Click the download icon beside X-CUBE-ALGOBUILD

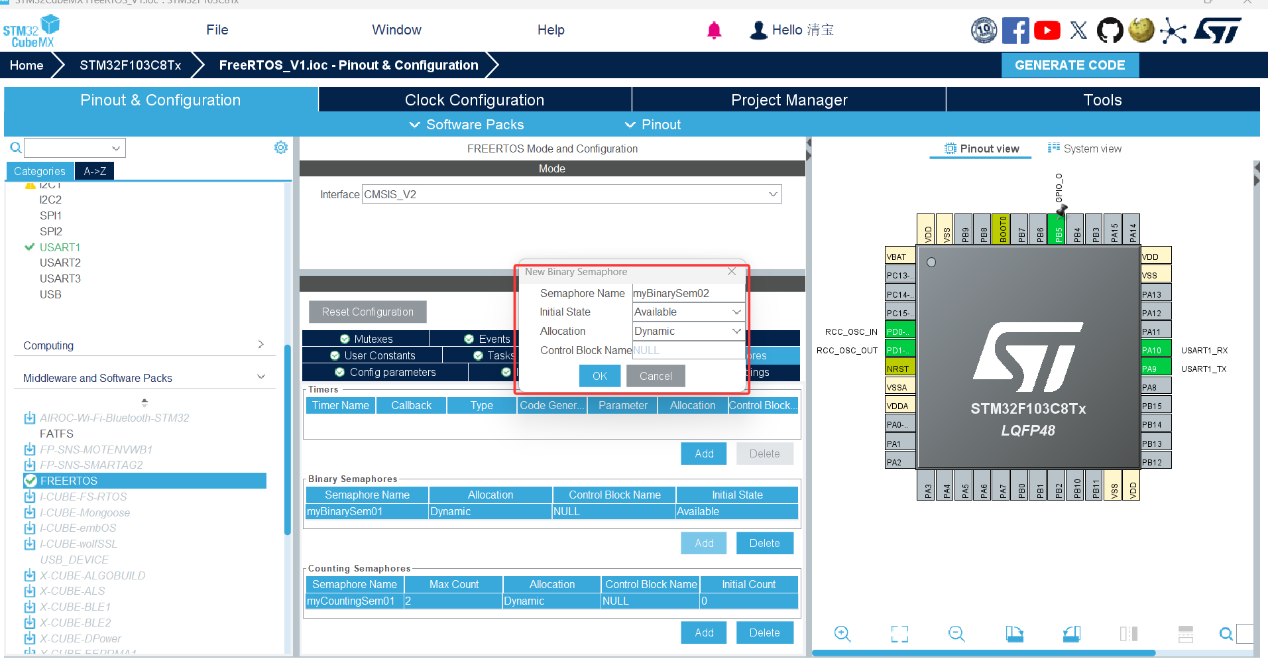(x=30, y=575)
